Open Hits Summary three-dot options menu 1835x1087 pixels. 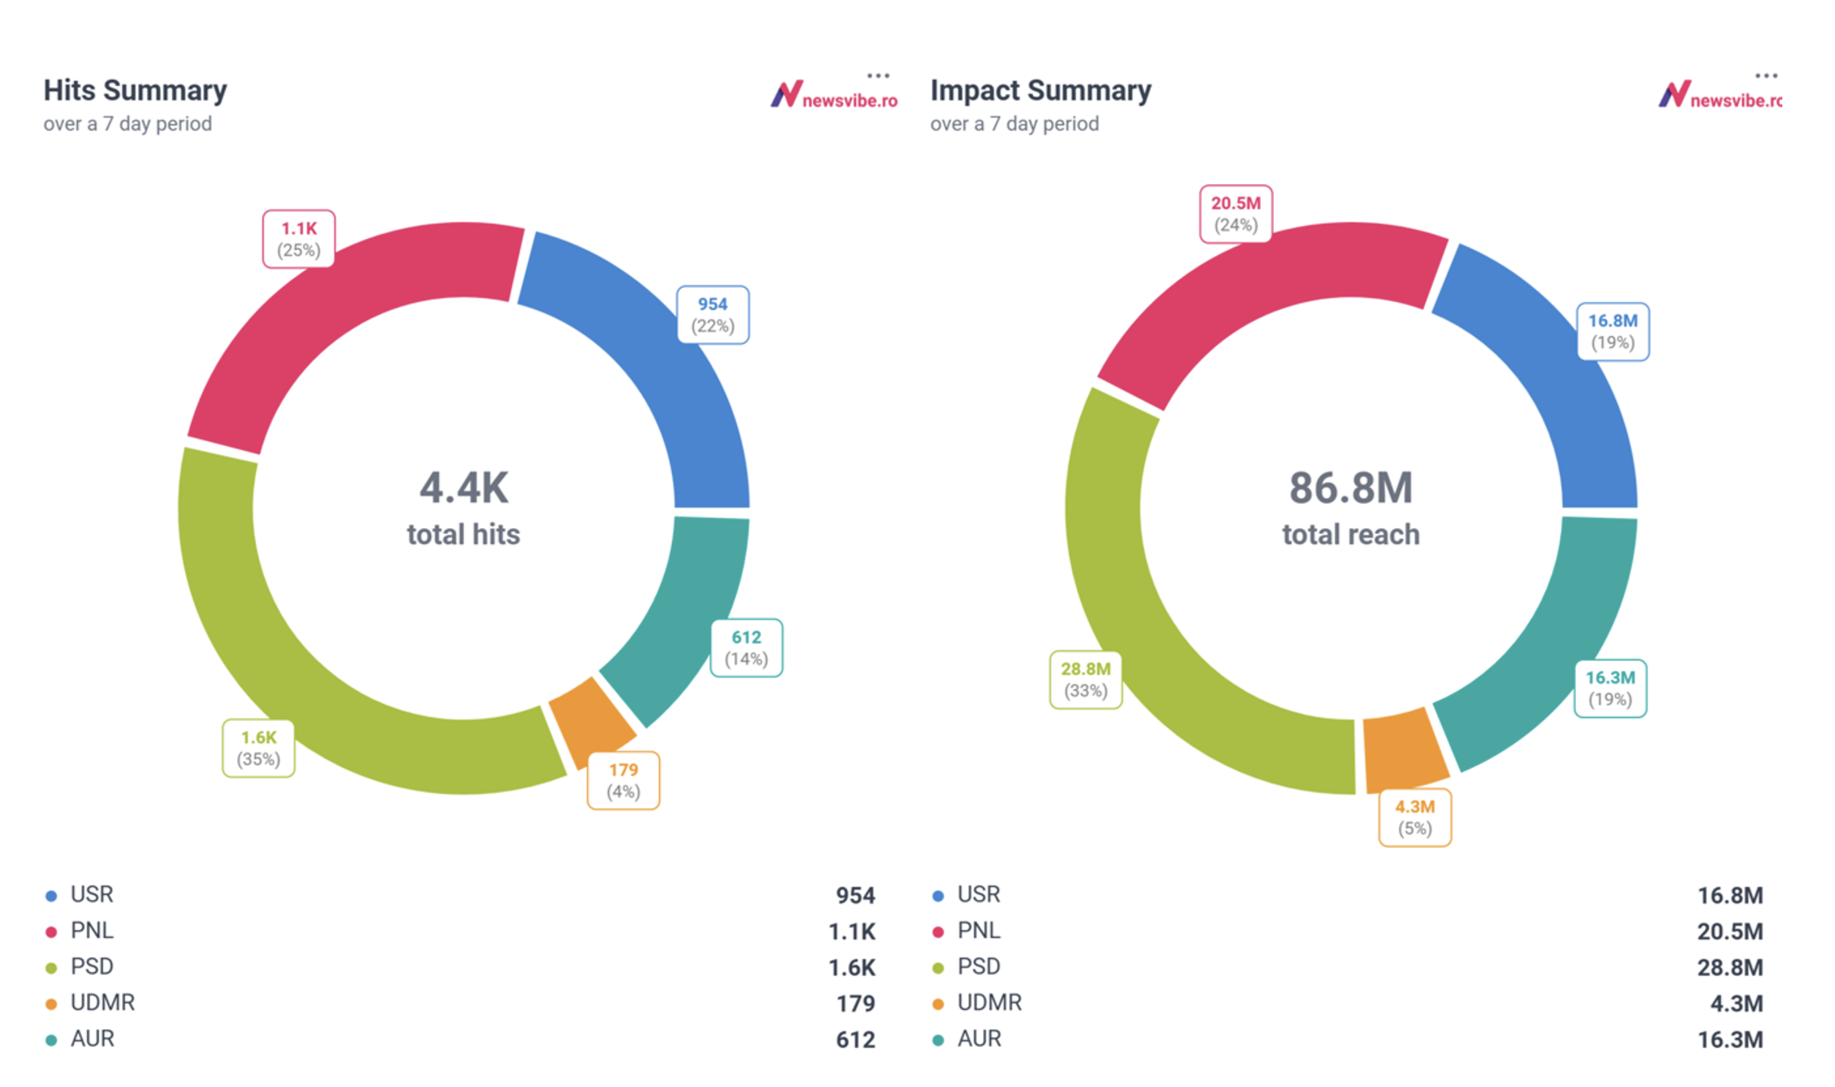878,76
